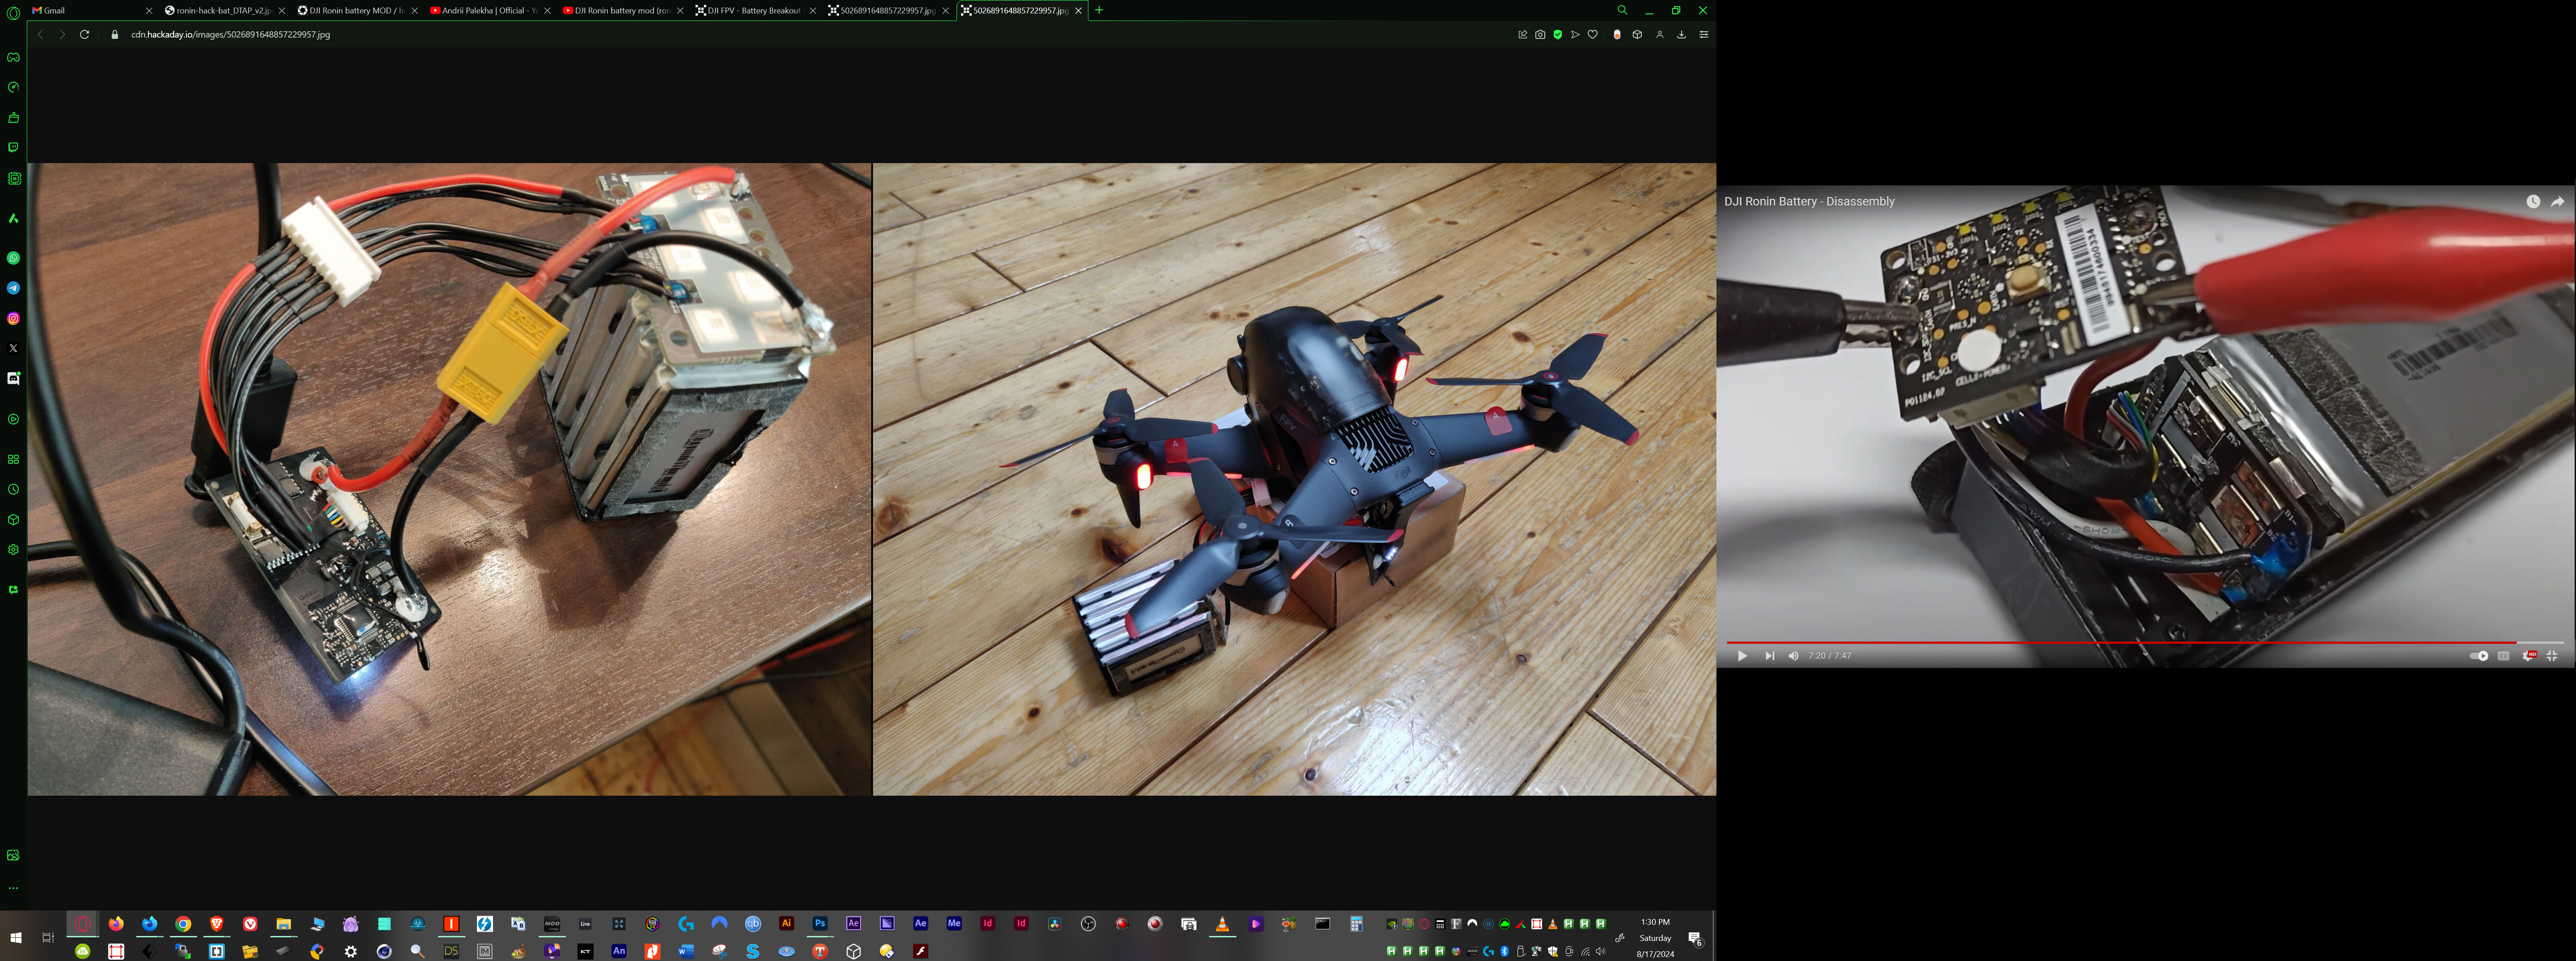Toggle closed captions CC in video player
The height and width of the screenshot is (961, 2576).
(x=2503, y=656)
